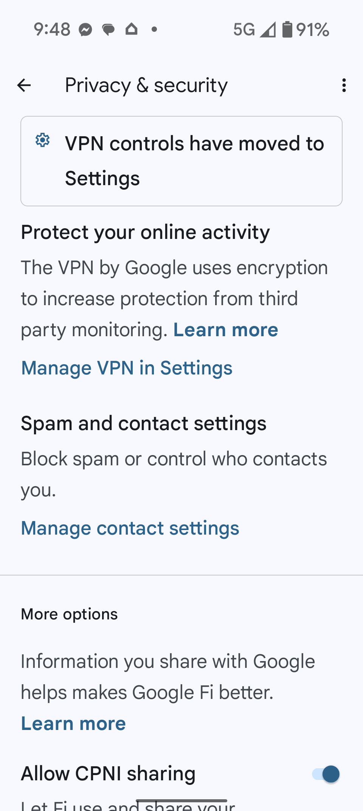Click Learn more about VPN by Google

point(226,330)
